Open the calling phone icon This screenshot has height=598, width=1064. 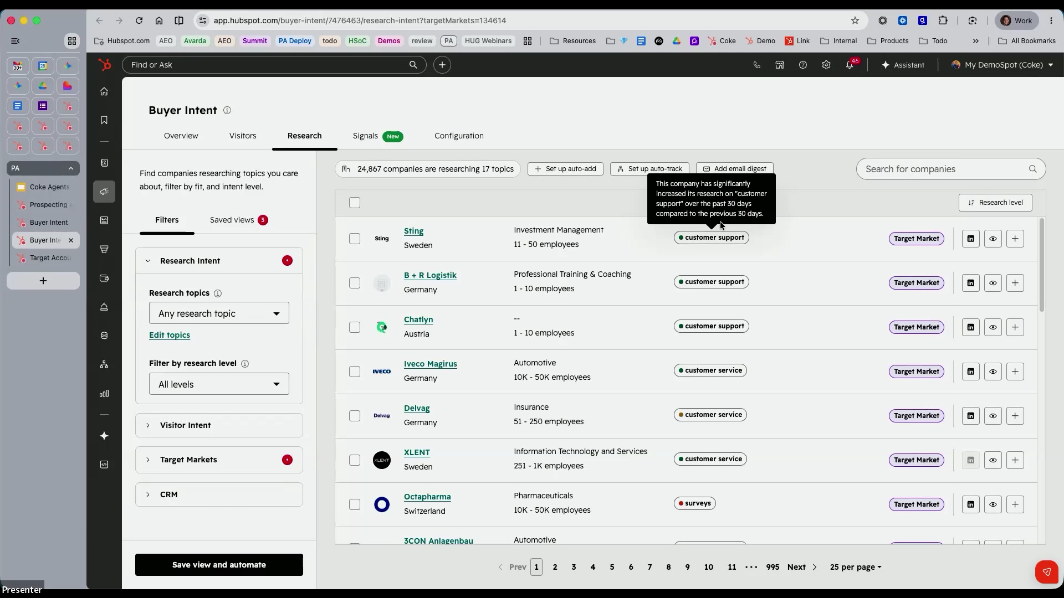756,65
